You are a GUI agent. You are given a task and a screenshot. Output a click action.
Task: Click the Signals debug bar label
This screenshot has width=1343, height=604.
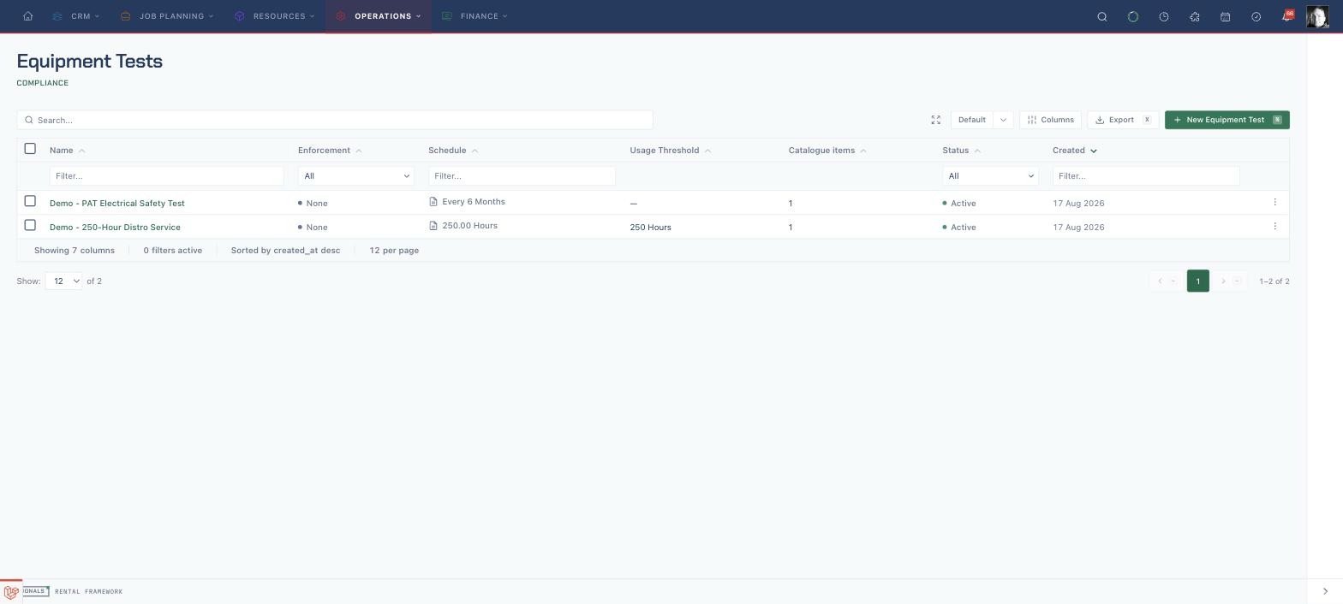coord(36,591)
